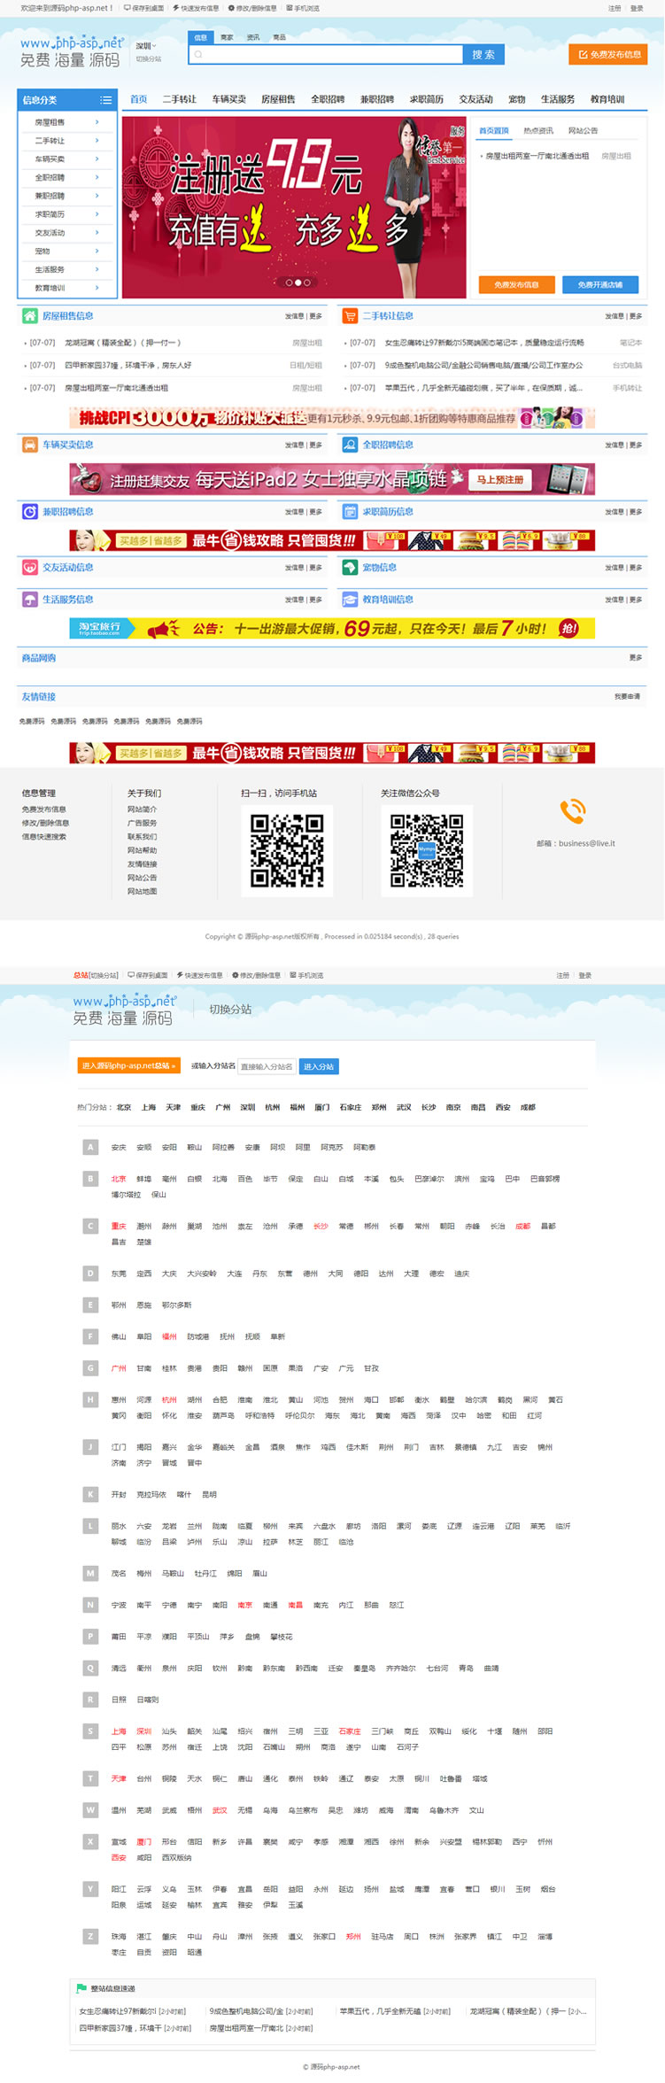This screenshot has width=665, height=2083.
Task: Click the list icon in 信息分类 header
Action: point(105,100)
